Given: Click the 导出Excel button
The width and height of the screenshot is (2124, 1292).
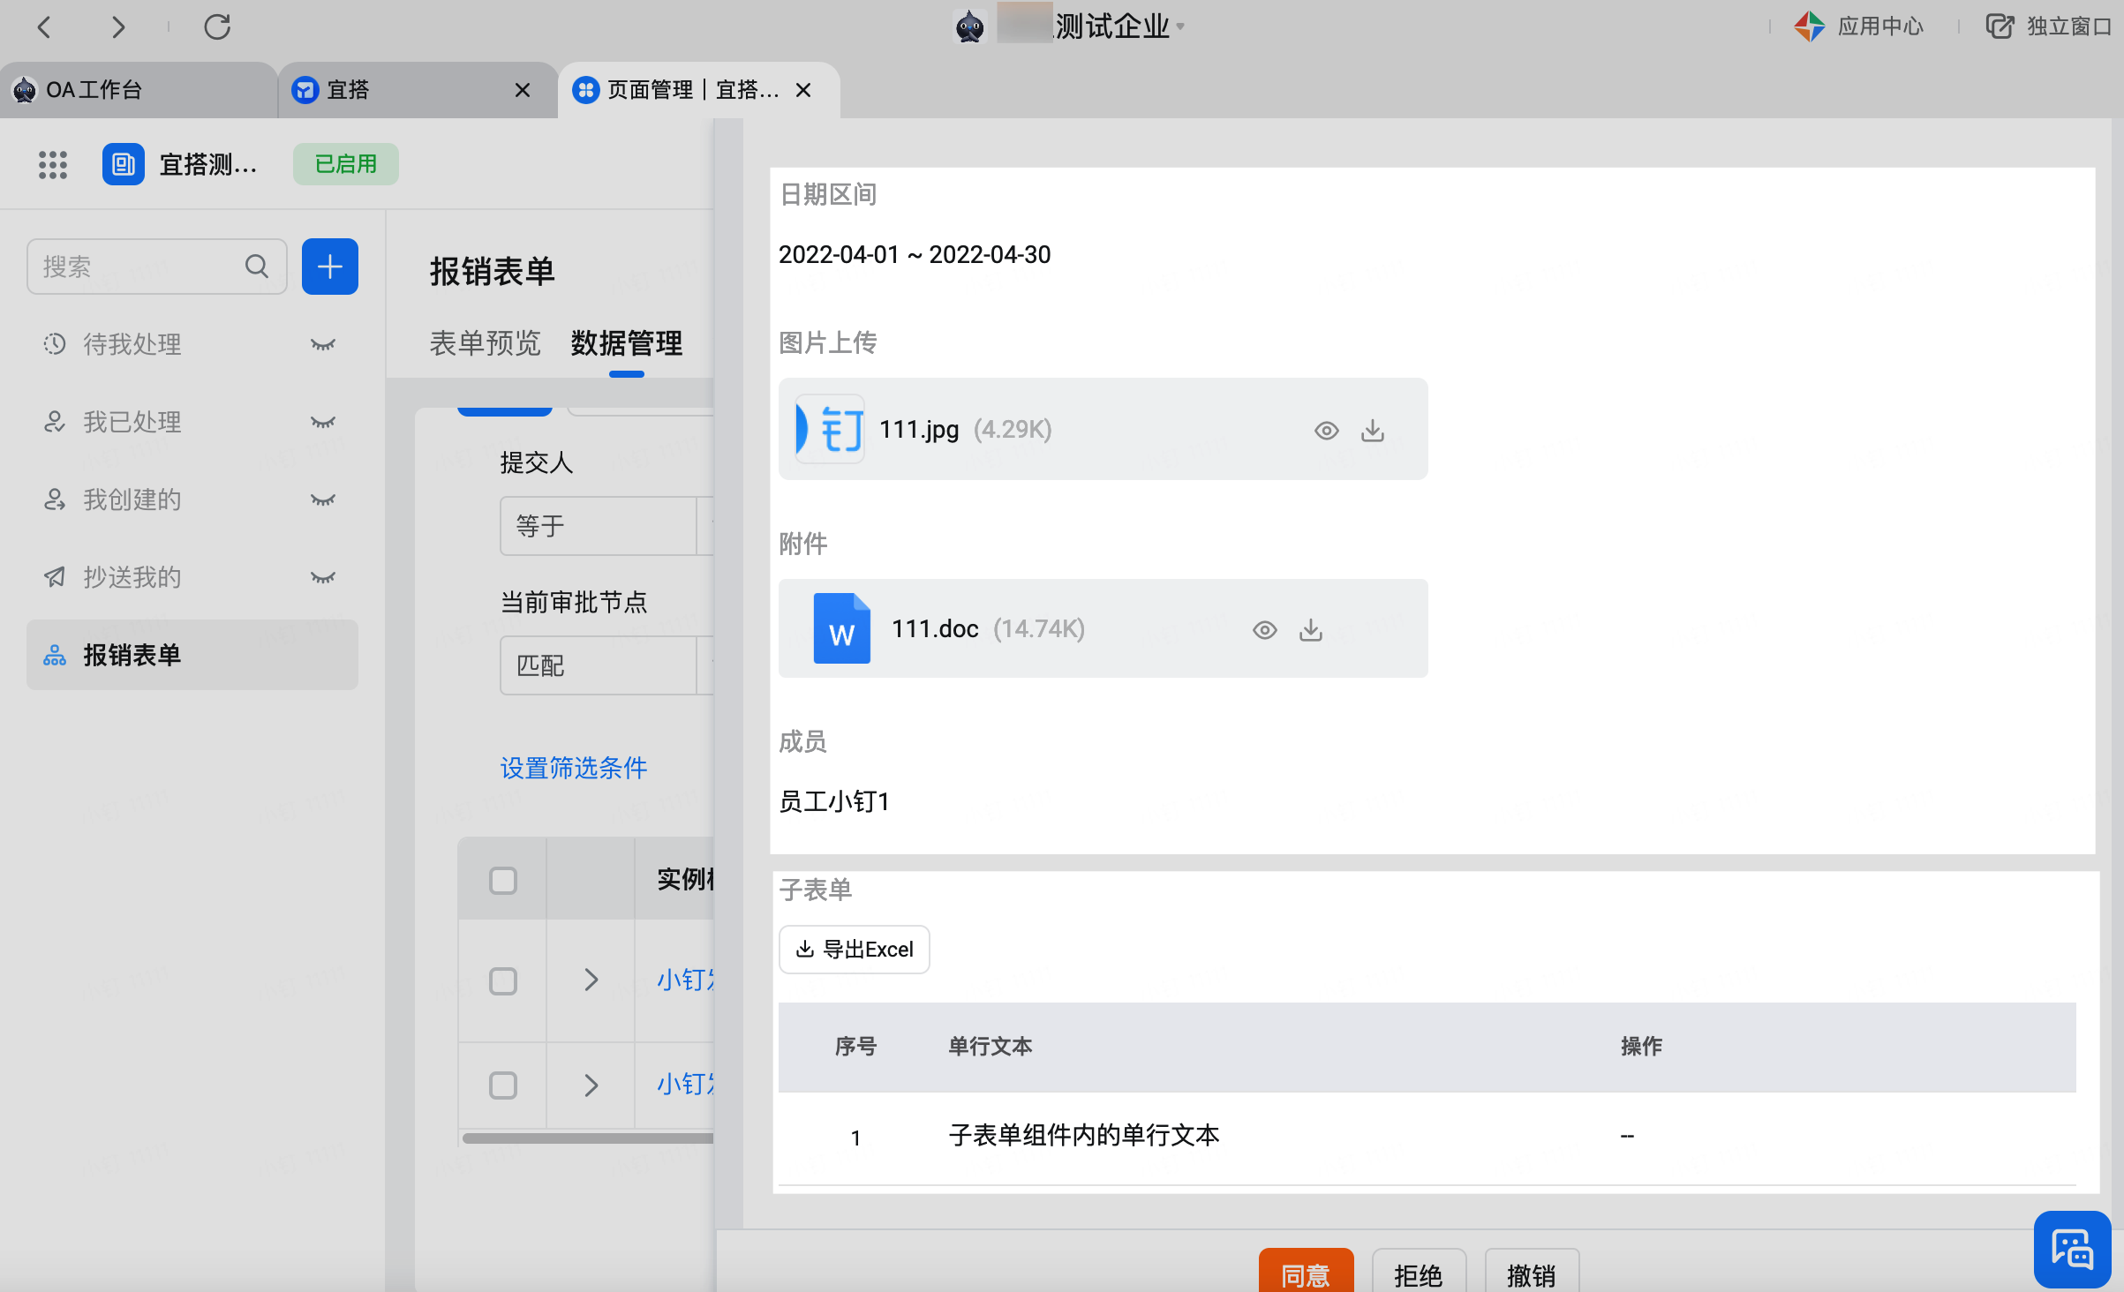Looking at the screenshot, I should tap(855, 950).
